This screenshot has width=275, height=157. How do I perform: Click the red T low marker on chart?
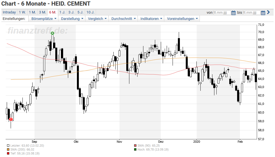click(11, 119)
